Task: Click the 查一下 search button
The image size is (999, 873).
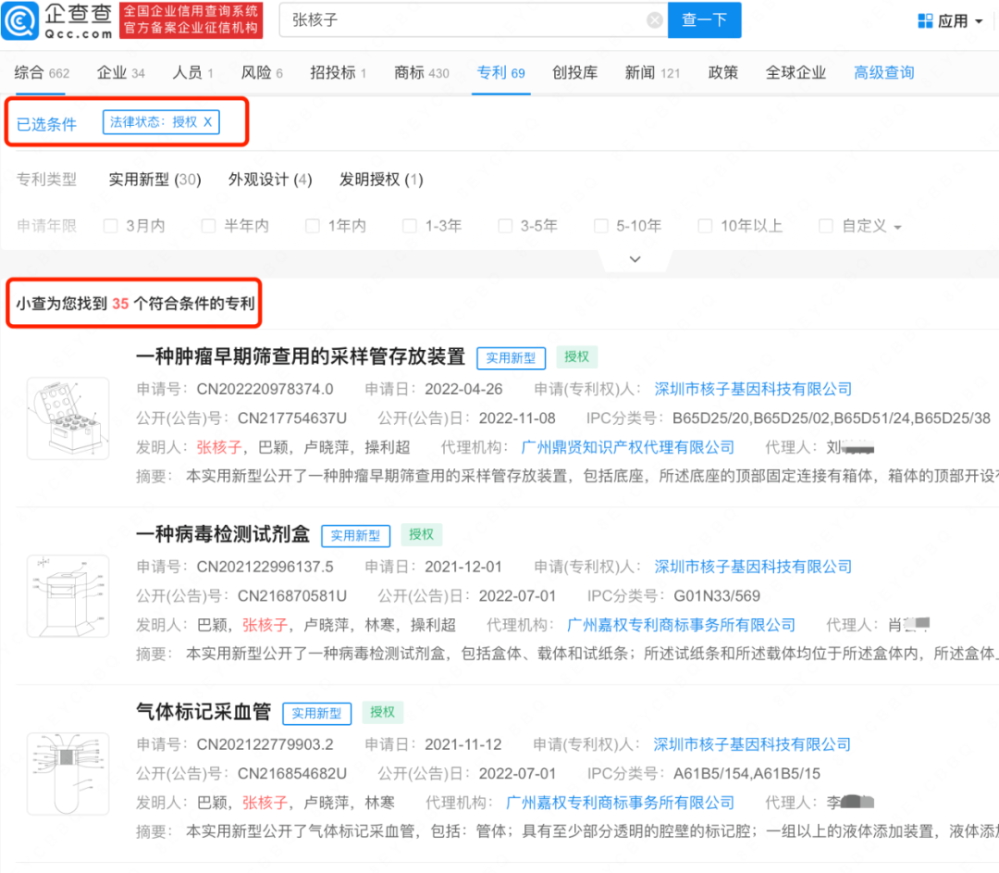Action: 704,19
